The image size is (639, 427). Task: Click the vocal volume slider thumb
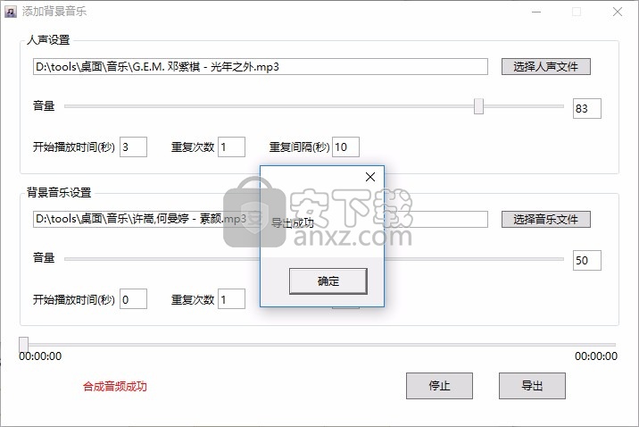tap(478, 106)
